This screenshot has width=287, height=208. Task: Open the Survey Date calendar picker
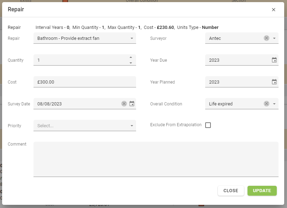(132, 104)
